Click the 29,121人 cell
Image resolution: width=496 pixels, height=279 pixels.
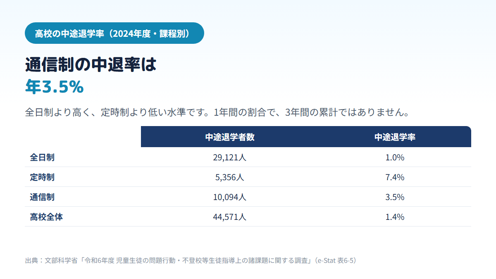coord(230,157)
